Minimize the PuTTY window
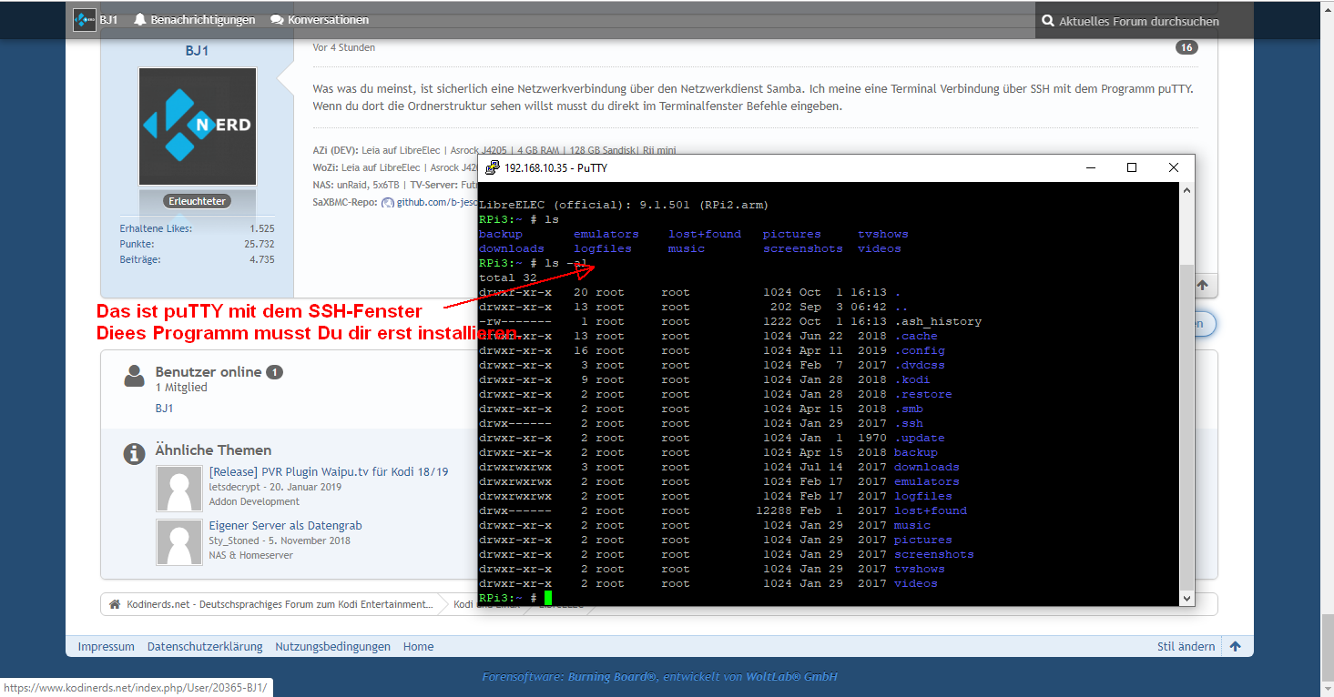Image resolution: width=1334 pixels, height=697 pixels. pyautogui.click(x=1090, y=167)
